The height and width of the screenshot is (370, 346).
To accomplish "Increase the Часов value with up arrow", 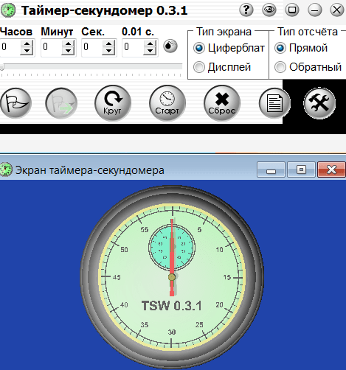I will point(27,43).
